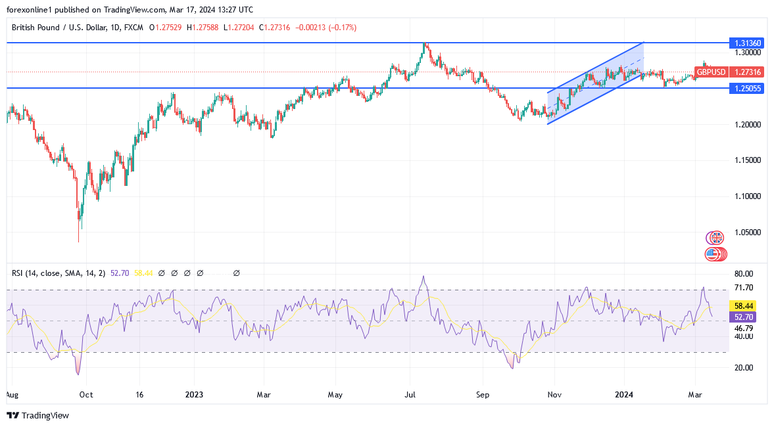The width and height of the screenshot is (774, 427).
Task: Click the purple 52.70 value in RSI legend
Action: [120, 273]
